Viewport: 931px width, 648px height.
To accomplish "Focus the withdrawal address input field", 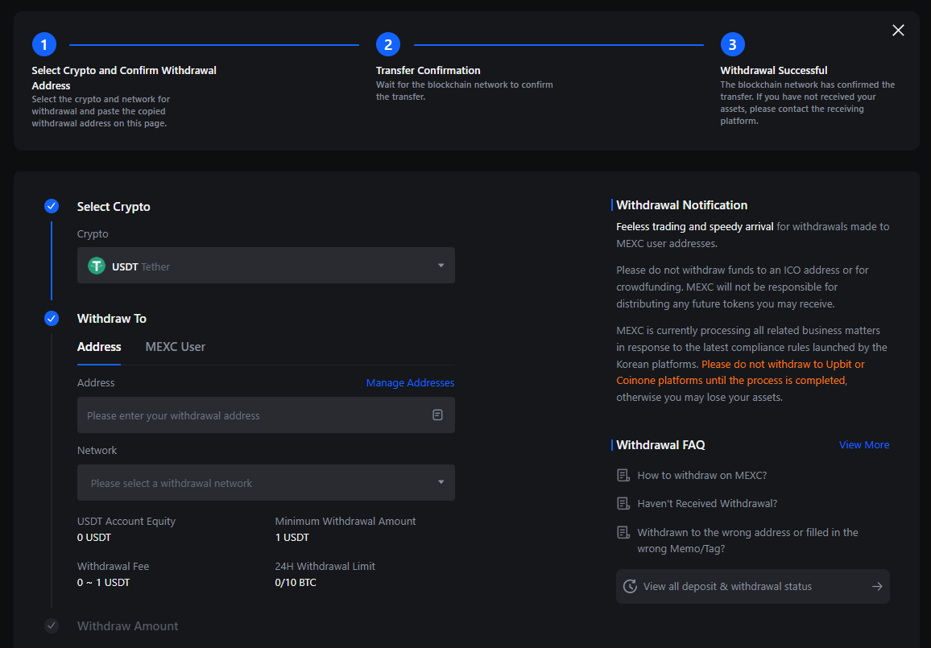I will point(266,415).
